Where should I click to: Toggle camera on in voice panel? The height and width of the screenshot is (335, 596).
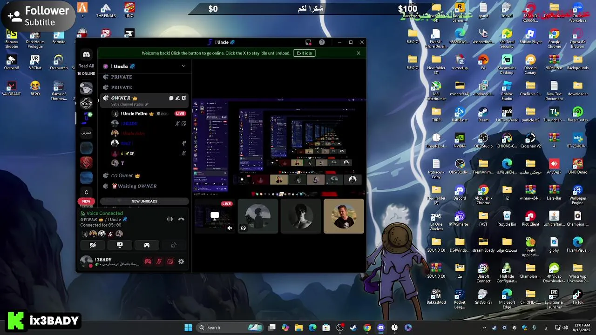tap(93, 245)
